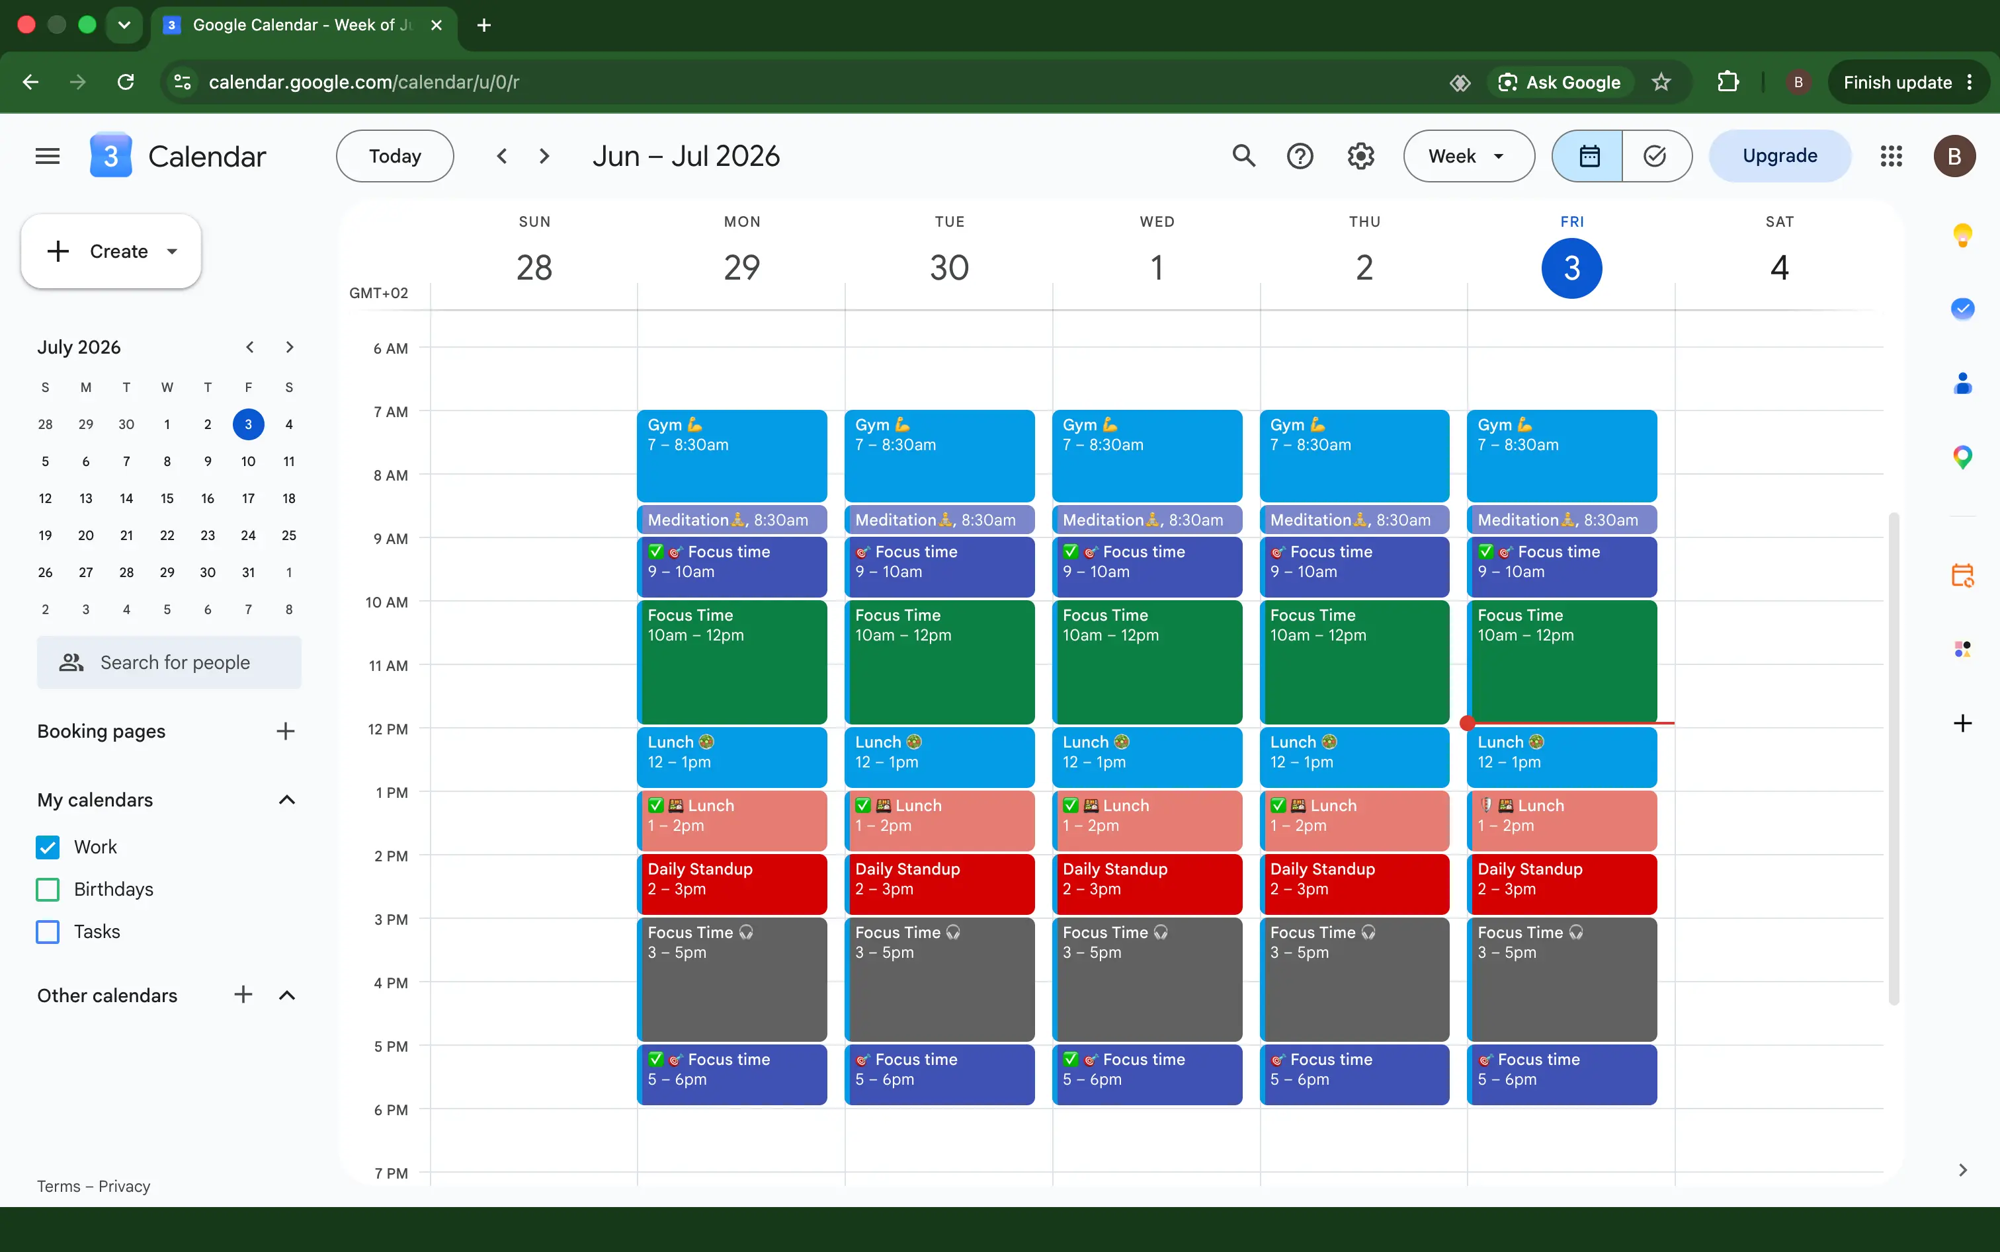
Task: Add a booking page plus icon
Action: coord(285,731)
